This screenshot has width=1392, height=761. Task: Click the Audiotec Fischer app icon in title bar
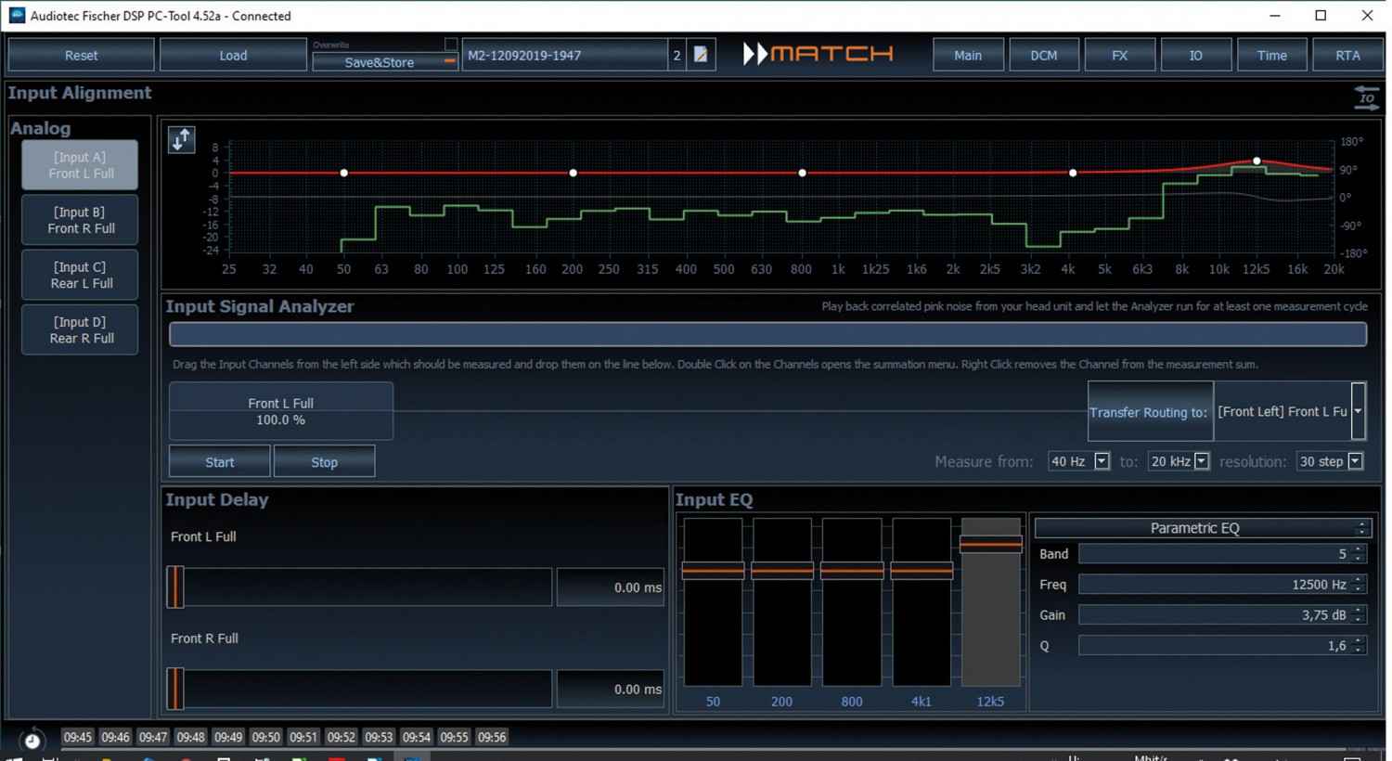[16, 15]
